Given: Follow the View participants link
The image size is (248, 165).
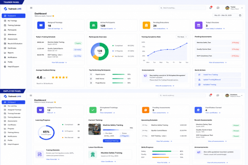Looking at the screenshot, I should pos(108,29).
